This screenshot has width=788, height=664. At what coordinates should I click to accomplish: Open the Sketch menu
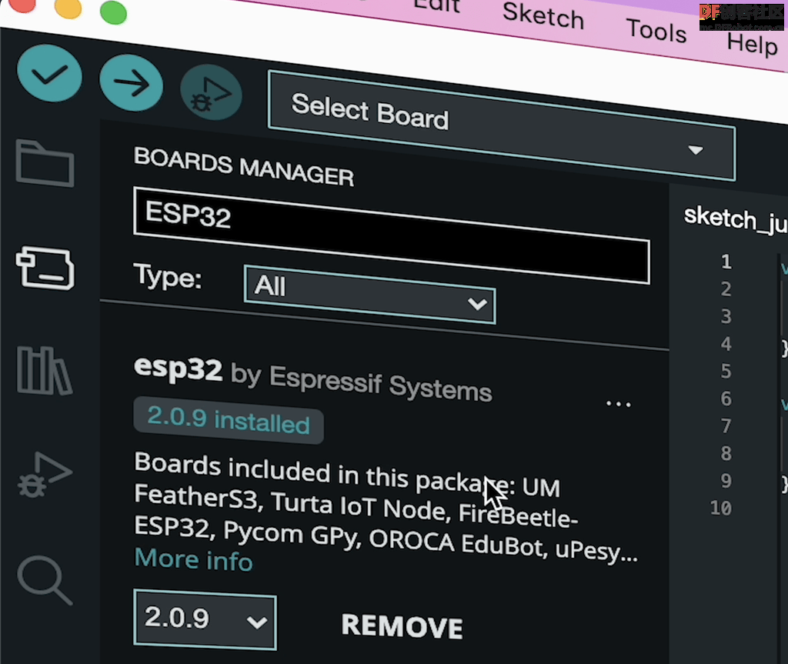coord(543,16)
